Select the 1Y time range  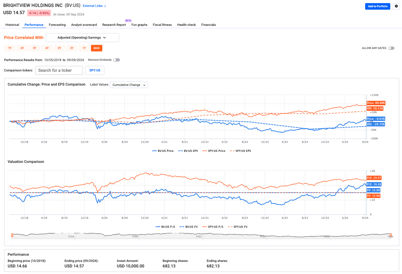coord(84,48)
